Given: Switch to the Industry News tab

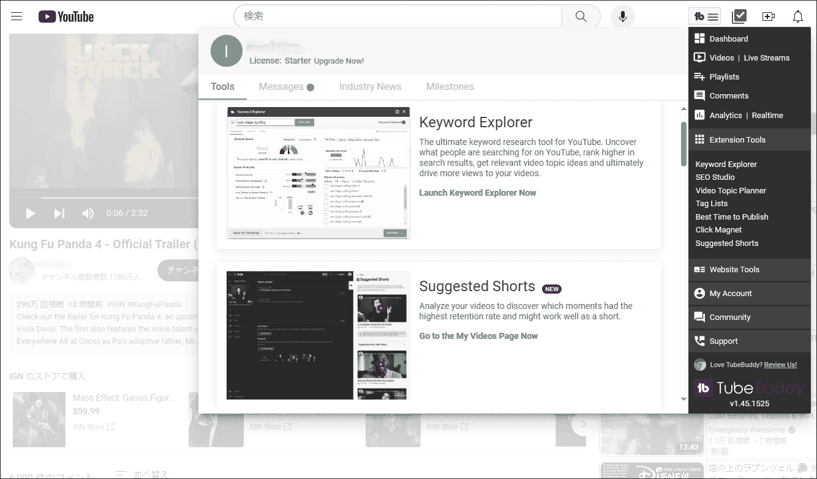Looking at the screenshot, I should [370, 86].
